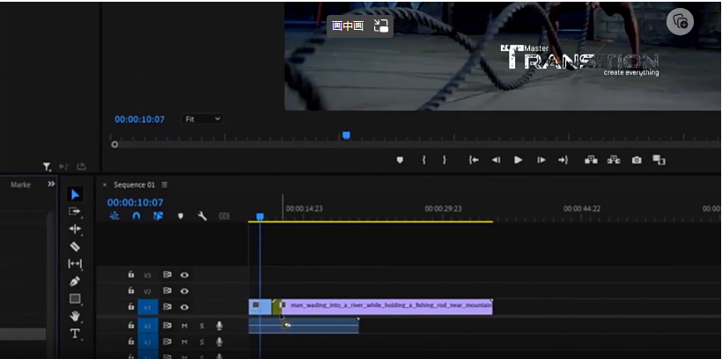Mute audio track A1
This screenshot has height=359, width=722.
[x=185, y=326]
